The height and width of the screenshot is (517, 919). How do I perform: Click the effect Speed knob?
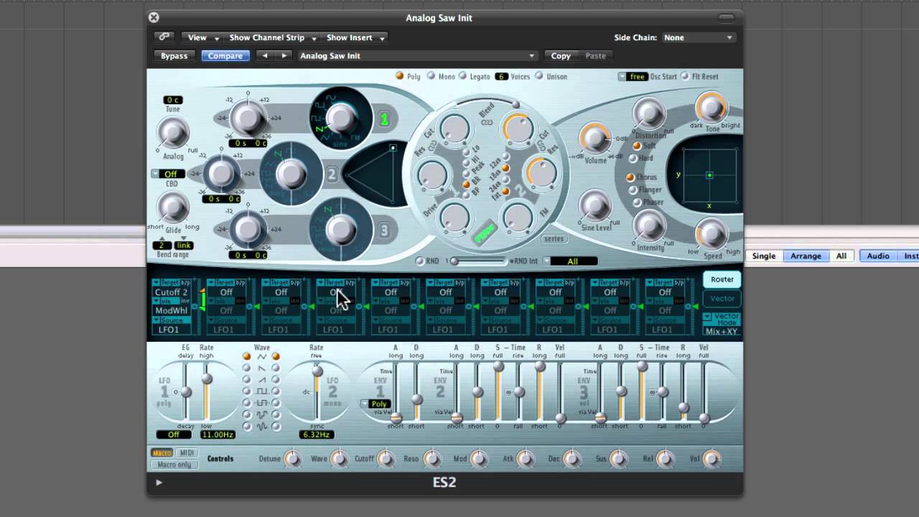point(711,233)
